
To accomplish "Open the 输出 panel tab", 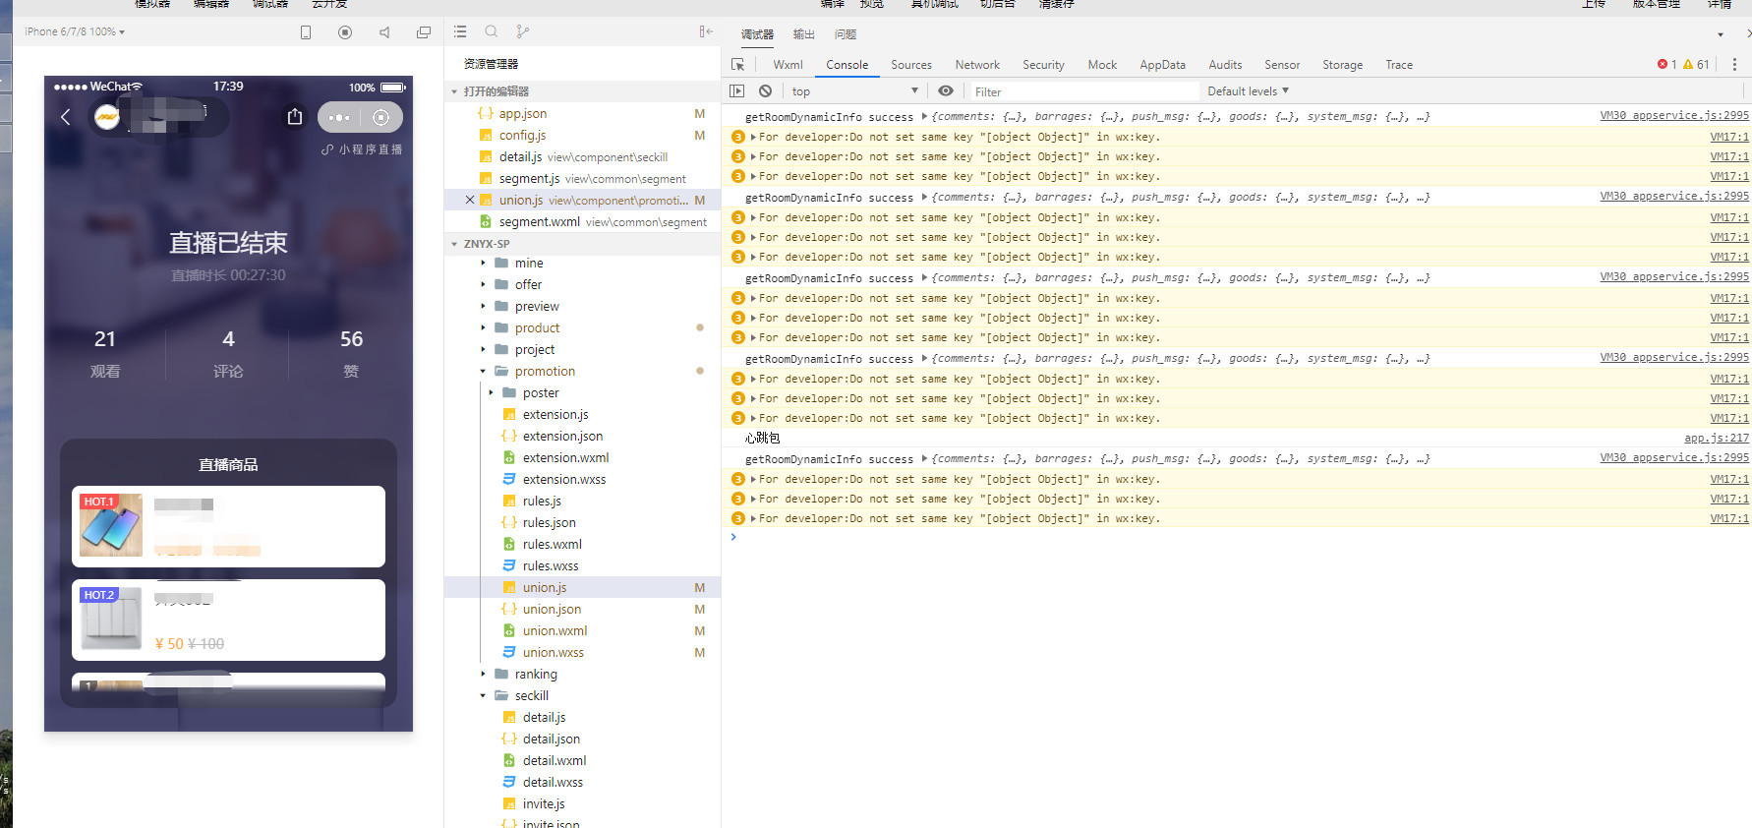I will click(804, 34).
